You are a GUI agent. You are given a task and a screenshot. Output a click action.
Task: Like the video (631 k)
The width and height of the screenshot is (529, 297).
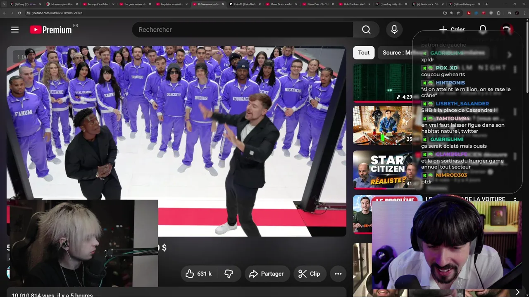click(199, 274)
